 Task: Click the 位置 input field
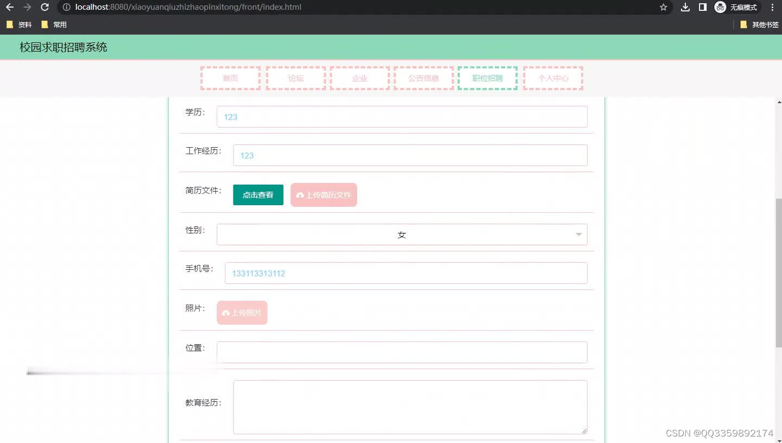[402, 352]
